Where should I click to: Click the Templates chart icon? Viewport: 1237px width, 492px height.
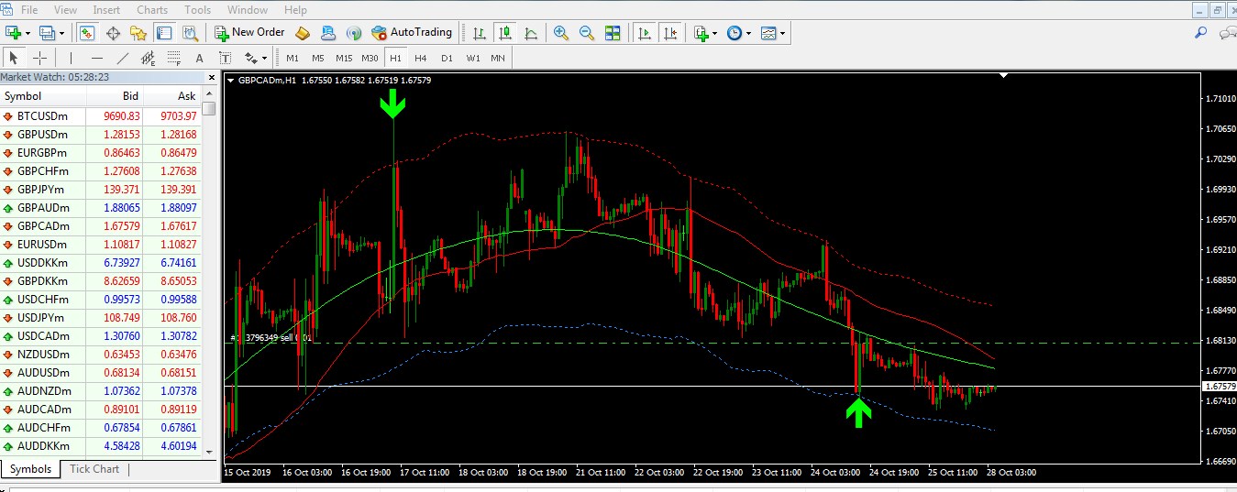(768, 33)
